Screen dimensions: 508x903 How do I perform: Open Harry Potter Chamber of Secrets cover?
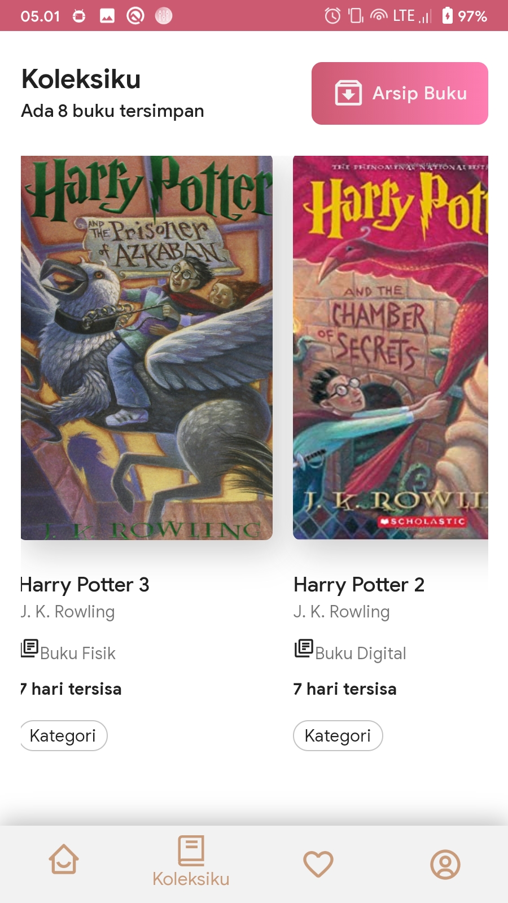[x=391, y=348]
